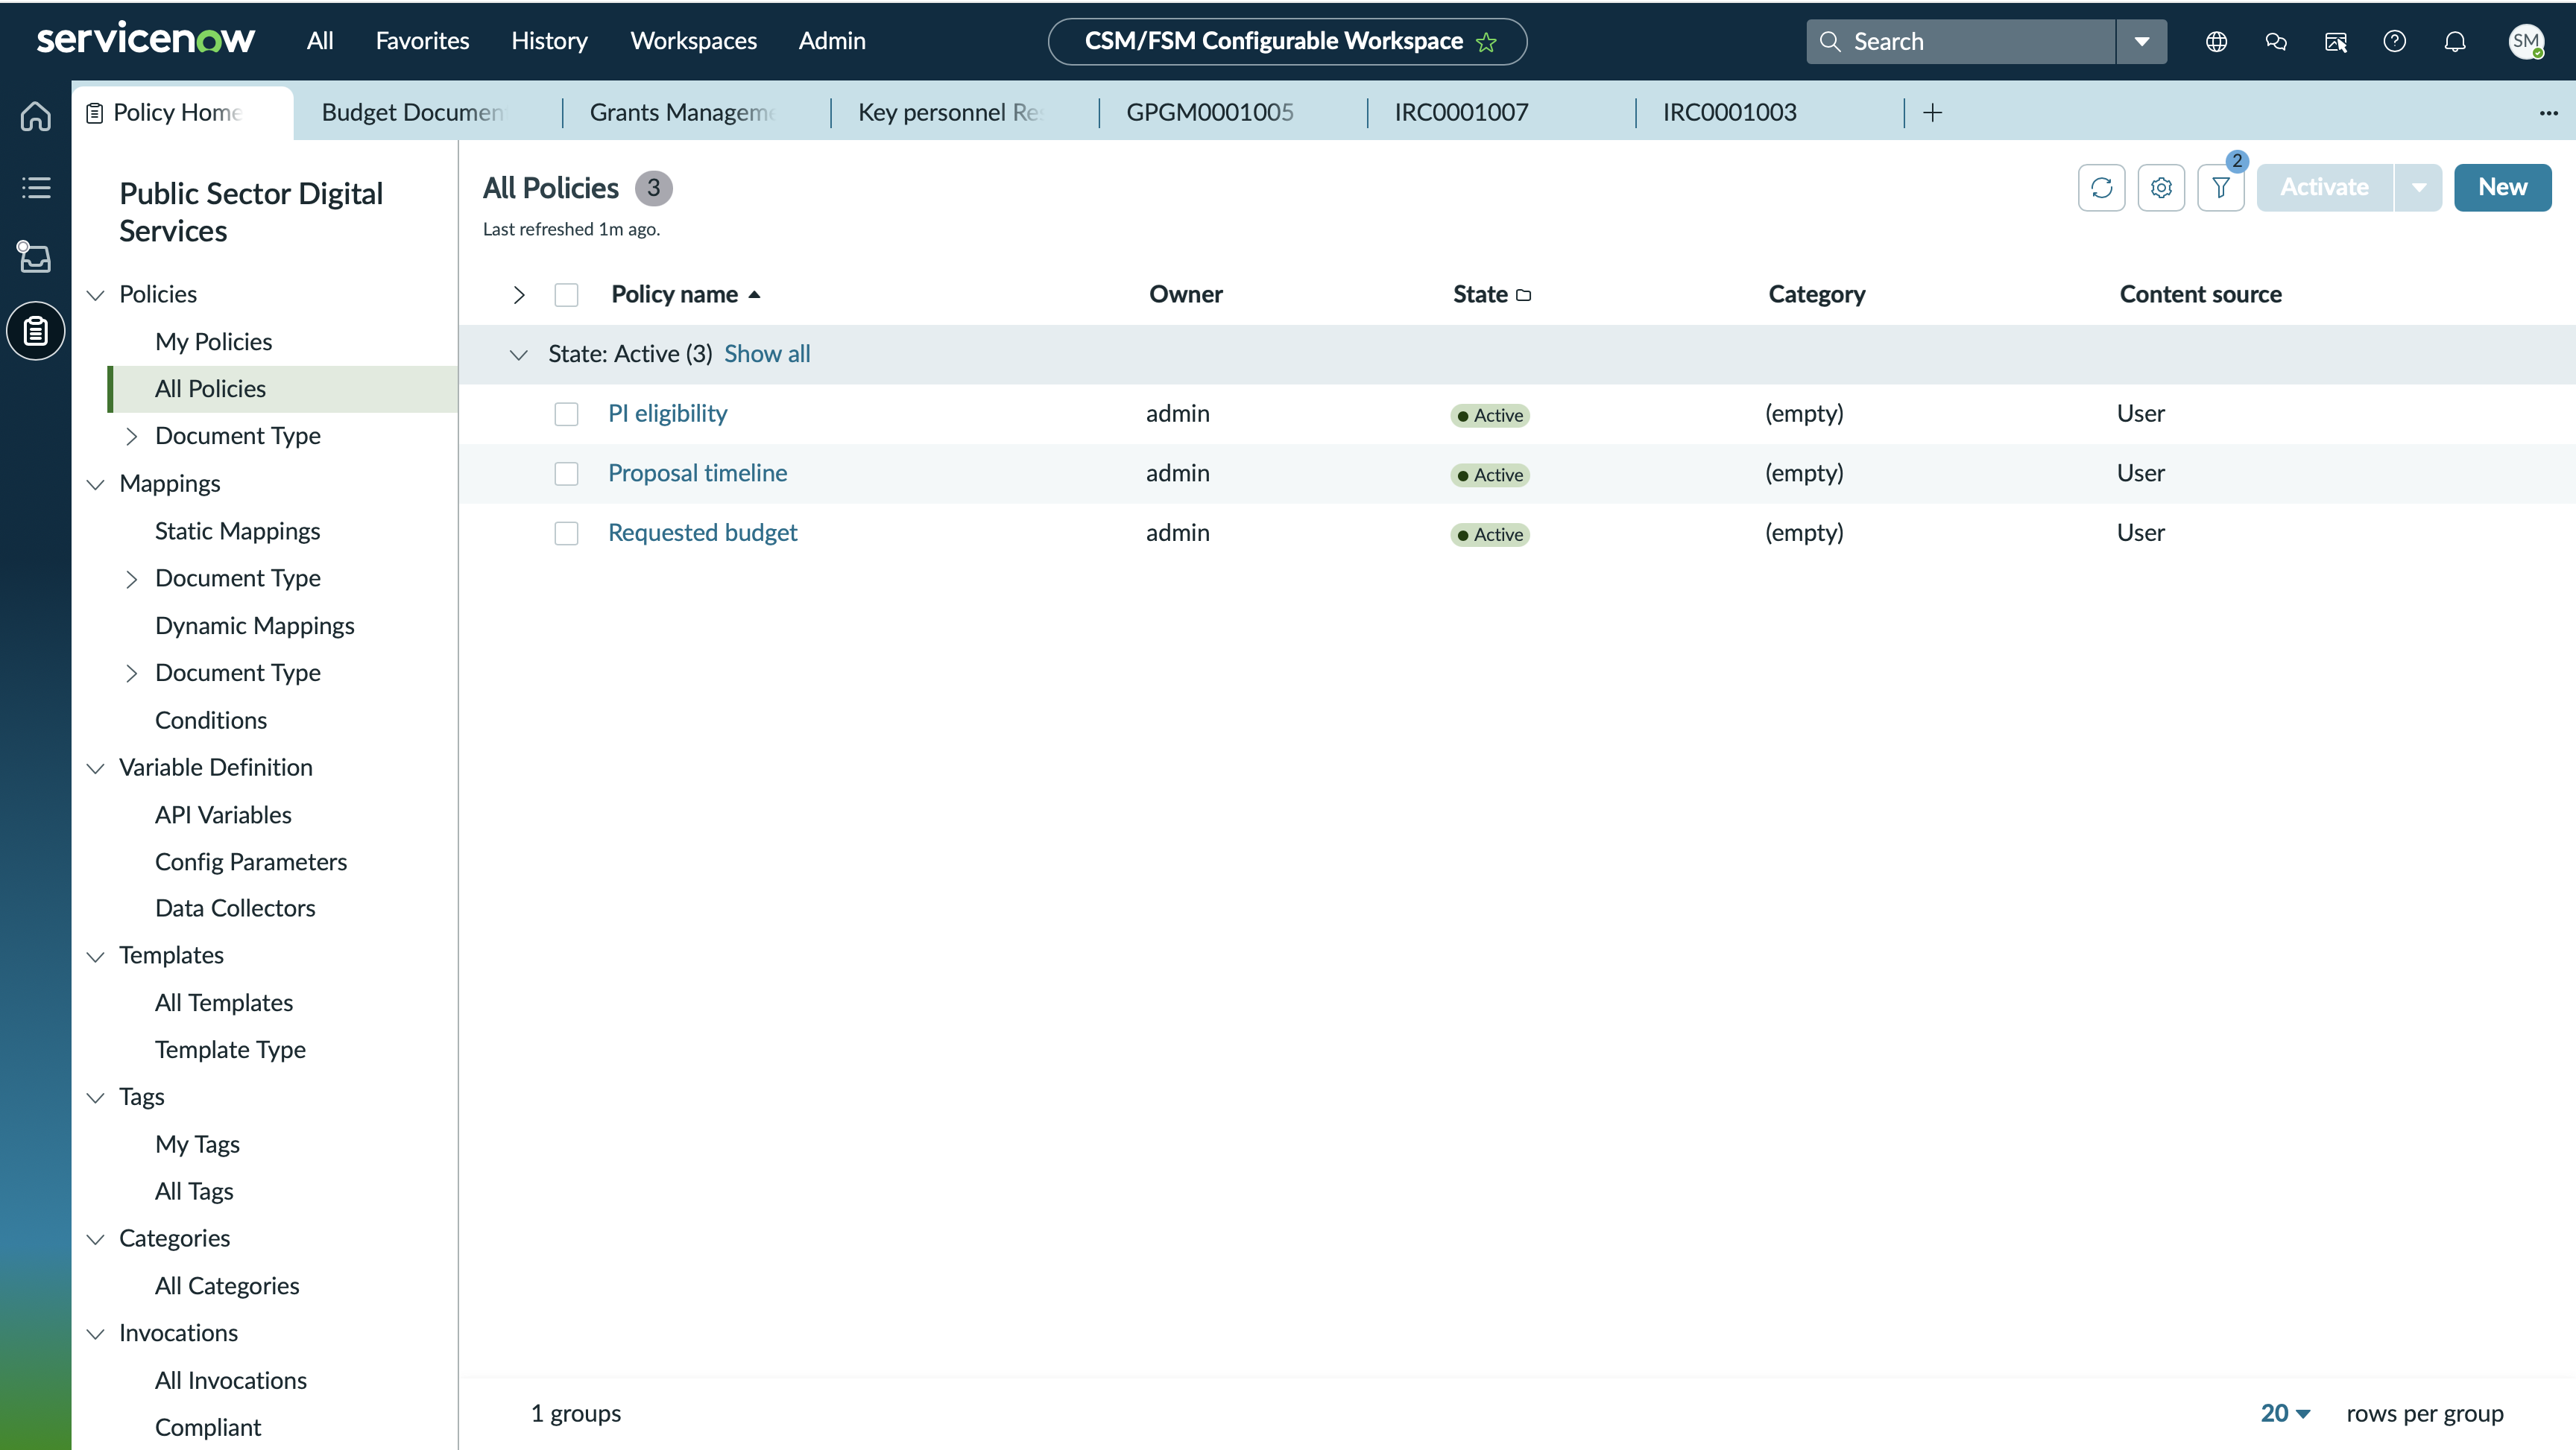2576x1450 pixels.
Task: Open list settings gear icon
Action: coord(2161,187)
